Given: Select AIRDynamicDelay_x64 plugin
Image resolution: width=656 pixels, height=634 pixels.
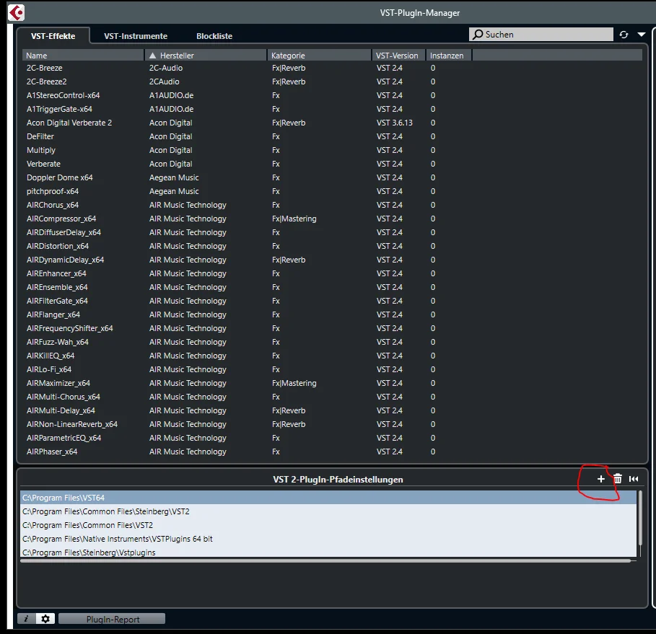Looking at the screenshot, I should [x=333, y=260].
